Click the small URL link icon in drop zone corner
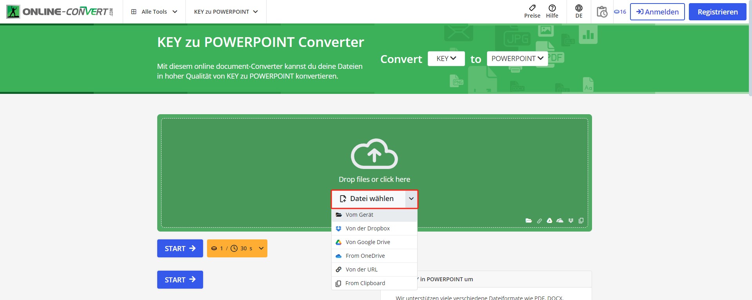Image resolution: width=752 pixels, height=300 pixels. [x=539, y=221]
